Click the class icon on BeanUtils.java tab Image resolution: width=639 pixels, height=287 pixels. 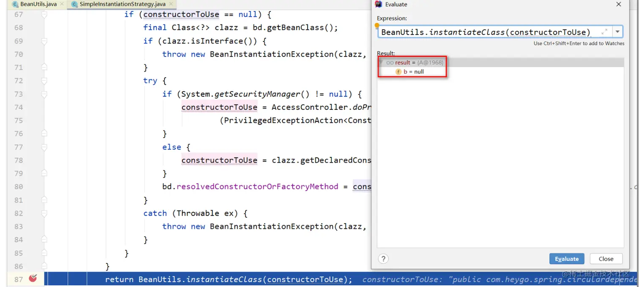click(x=15, y=4)
